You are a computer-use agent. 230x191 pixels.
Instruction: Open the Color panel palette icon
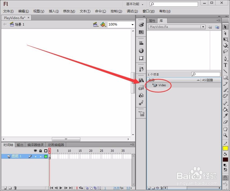coord(141,25)
